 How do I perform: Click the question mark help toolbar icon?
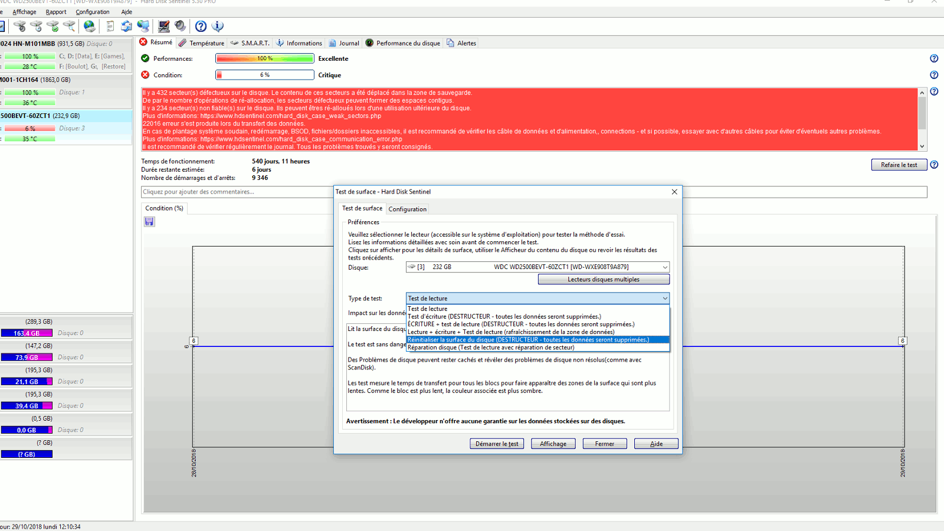point(201,26)
